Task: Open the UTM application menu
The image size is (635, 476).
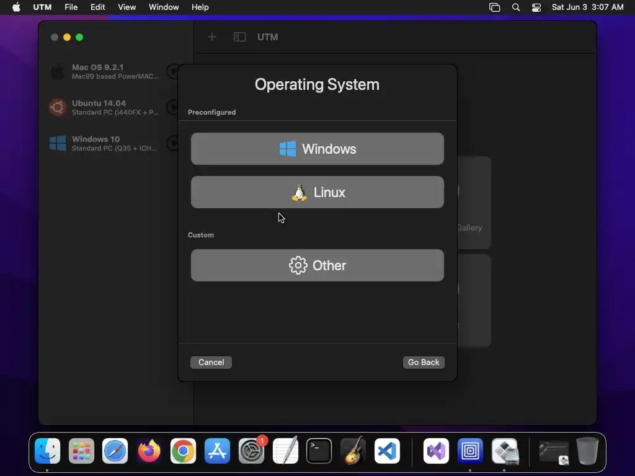Action: pyautogui.click(x=42, y=7)
